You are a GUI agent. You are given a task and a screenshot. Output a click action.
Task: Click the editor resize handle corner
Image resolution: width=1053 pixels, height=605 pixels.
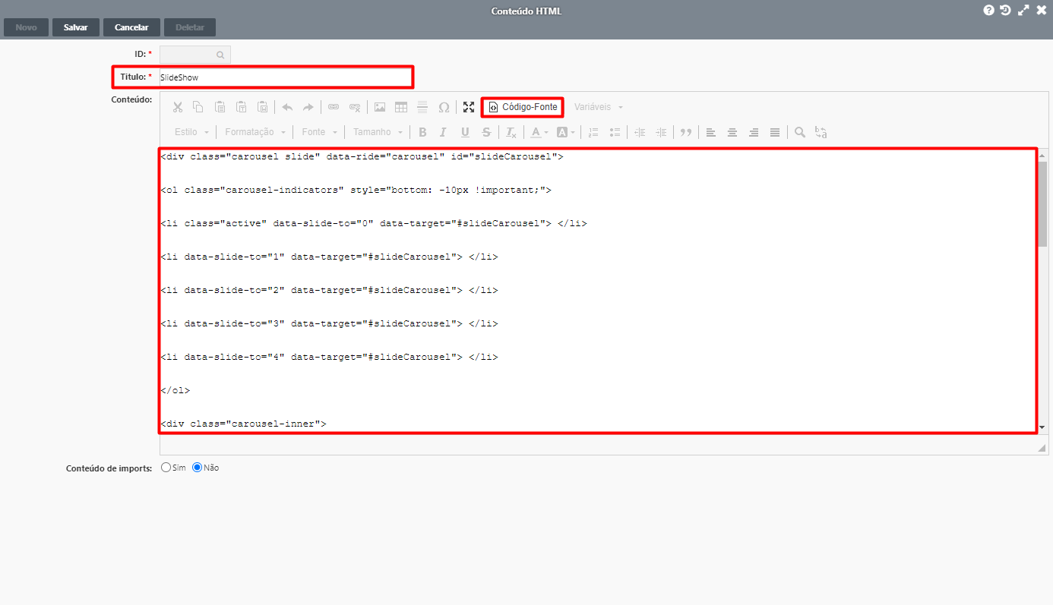1042,449
